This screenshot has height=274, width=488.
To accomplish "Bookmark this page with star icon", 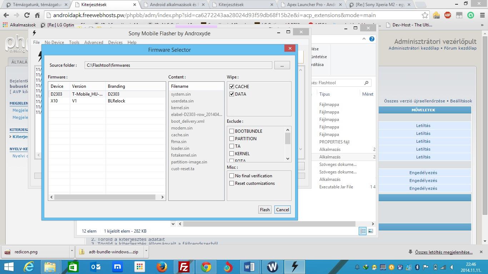I will coord(425,15).
